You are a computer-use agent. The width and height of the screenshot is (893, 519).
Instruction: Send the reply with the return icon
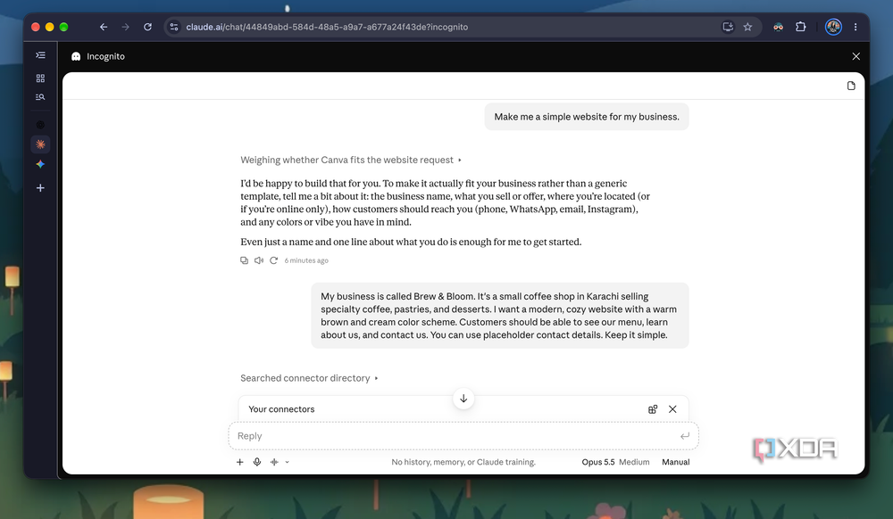tap(685, 436)
